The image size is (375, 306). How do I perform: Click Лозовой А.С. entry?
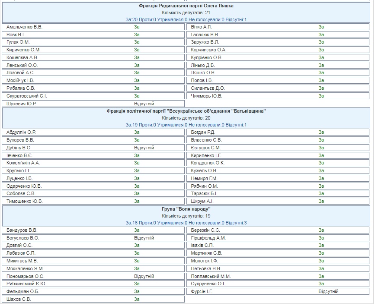click(93, 73)
